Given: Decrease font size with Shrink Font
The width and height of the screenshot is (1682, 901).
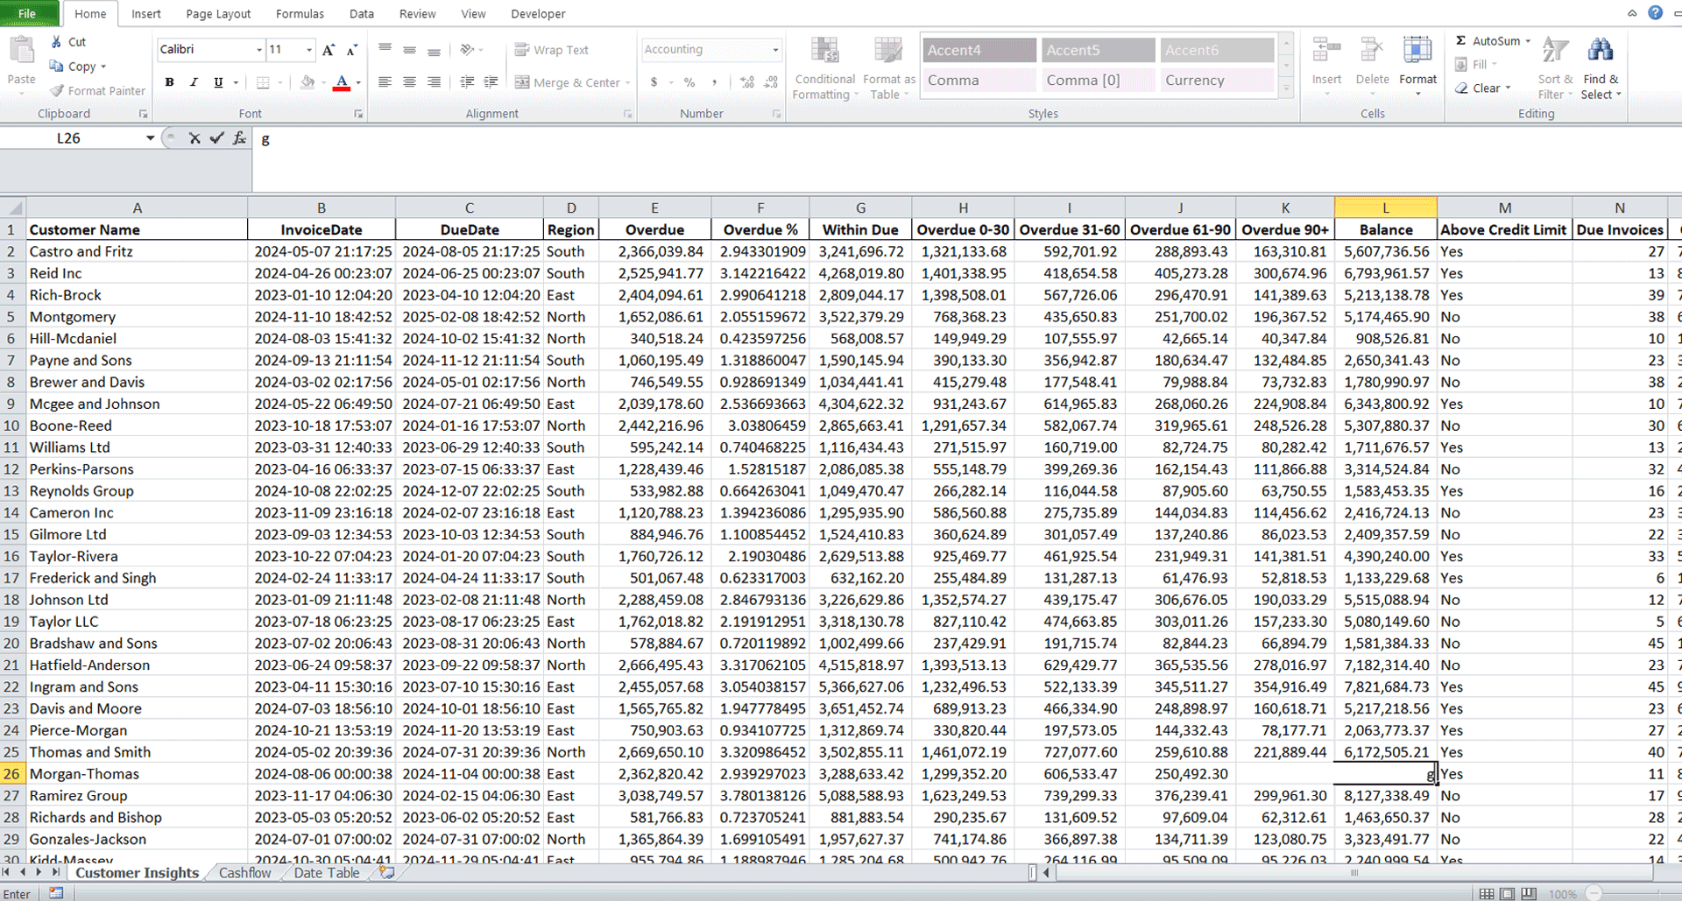Looking at the screenshot, I should coord(352,50).
